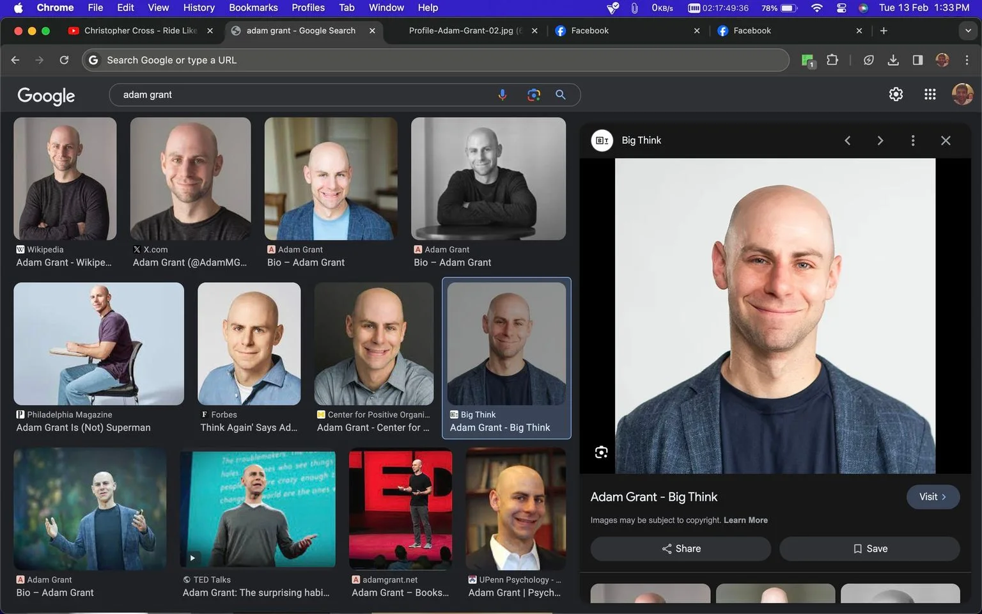Viewport: 982px width, 614px height.
Task: Open the large Big Think preview image
Action: point(775,316)
